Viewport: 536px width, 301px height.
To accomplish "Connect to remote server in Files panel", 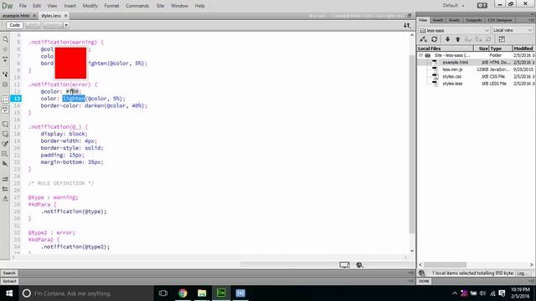I will pyautogui.click(x=423, y=39).
